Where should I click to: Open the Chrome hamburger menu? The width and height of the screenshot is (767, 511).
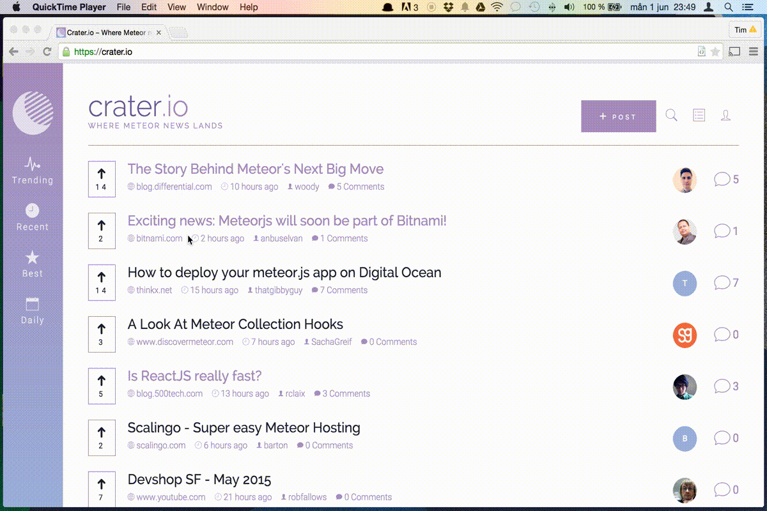point(753,52)
